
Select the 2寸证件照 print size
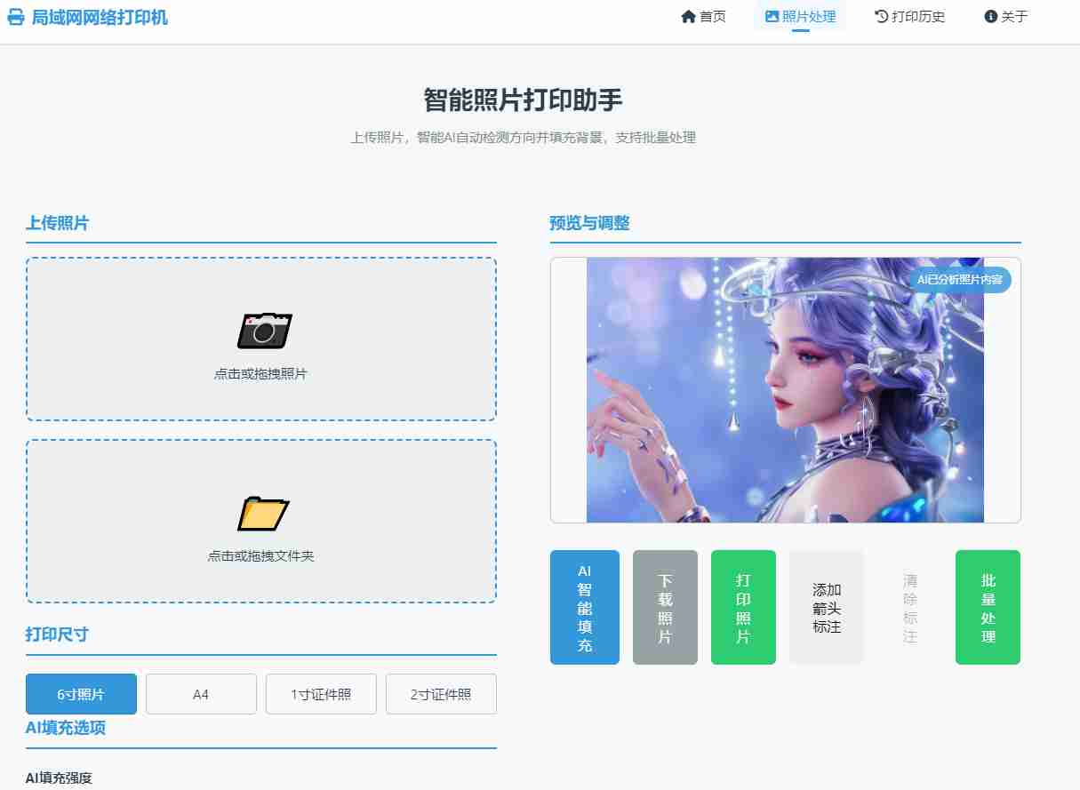pyautogui.click(x=441, y=694)
